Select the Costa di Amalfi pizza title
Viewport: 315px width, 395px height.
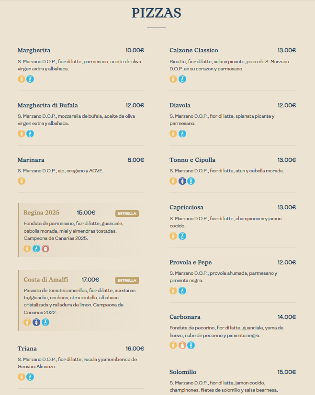(x=46, y=280)
